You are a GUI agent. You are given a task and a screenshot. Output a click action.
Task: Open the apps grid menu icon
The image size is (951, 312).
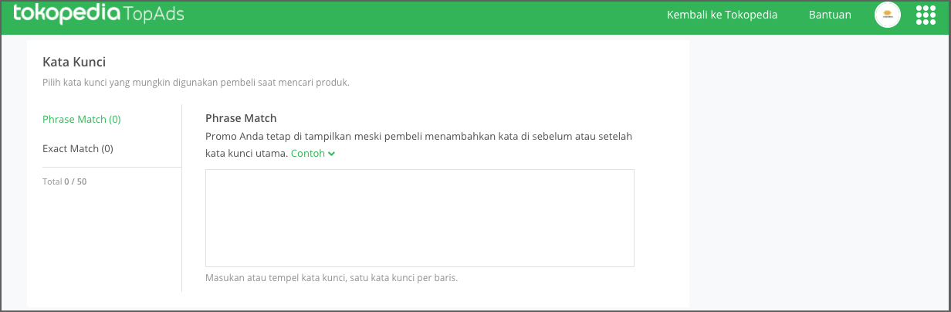925,15
